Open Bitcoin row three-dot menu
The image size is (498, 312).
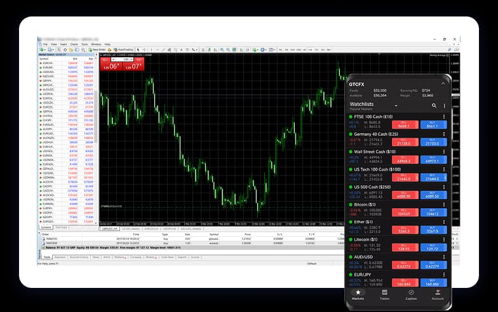click(444, 204)
